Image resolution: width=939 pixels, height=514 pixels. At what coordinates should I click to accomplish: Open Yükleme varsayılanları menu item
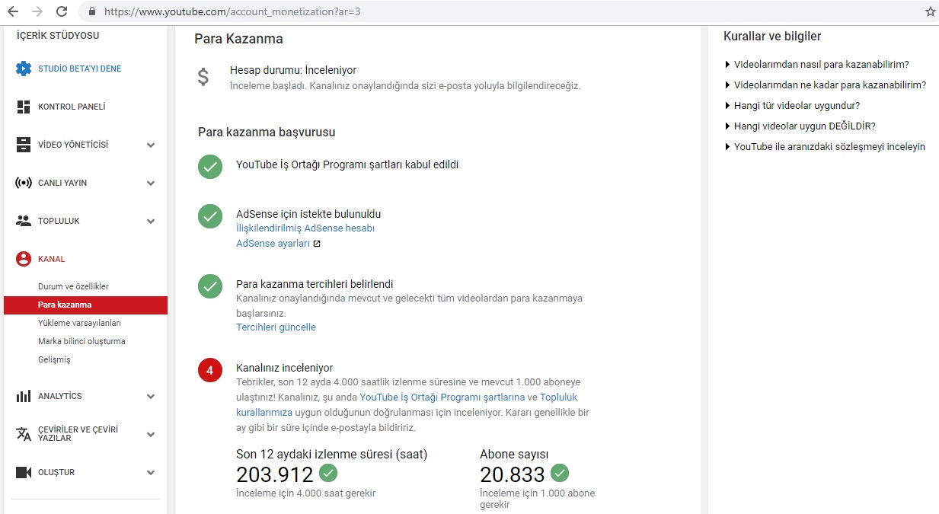click(x=79, y=323)
